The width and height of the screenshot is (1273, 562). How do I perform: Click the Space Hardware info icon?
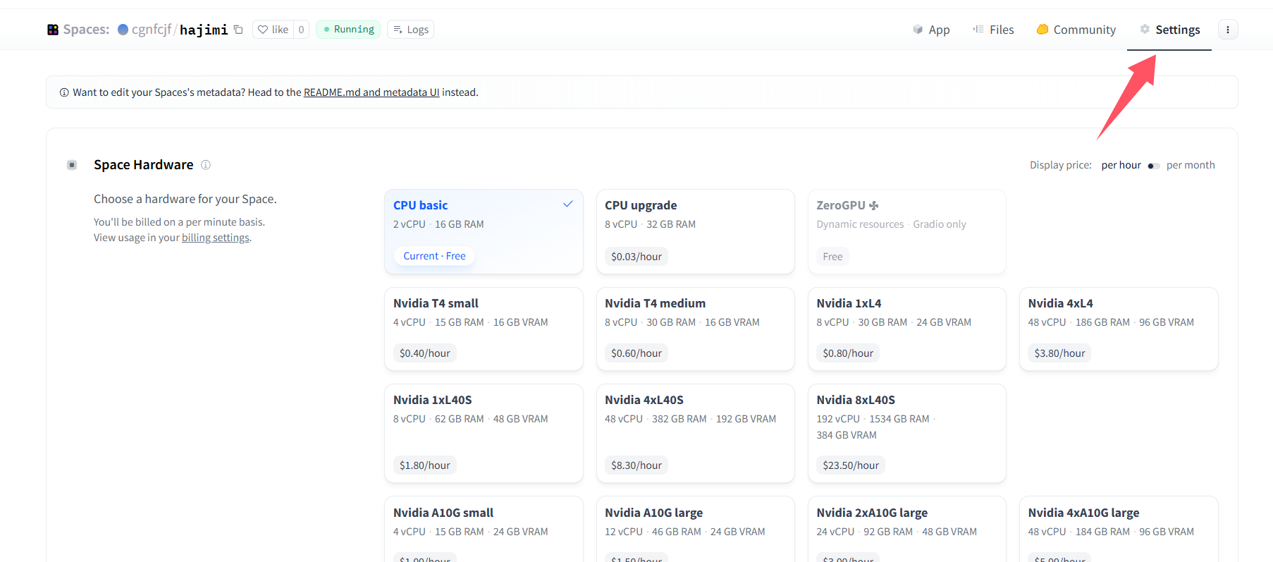(x=206, y=165)
